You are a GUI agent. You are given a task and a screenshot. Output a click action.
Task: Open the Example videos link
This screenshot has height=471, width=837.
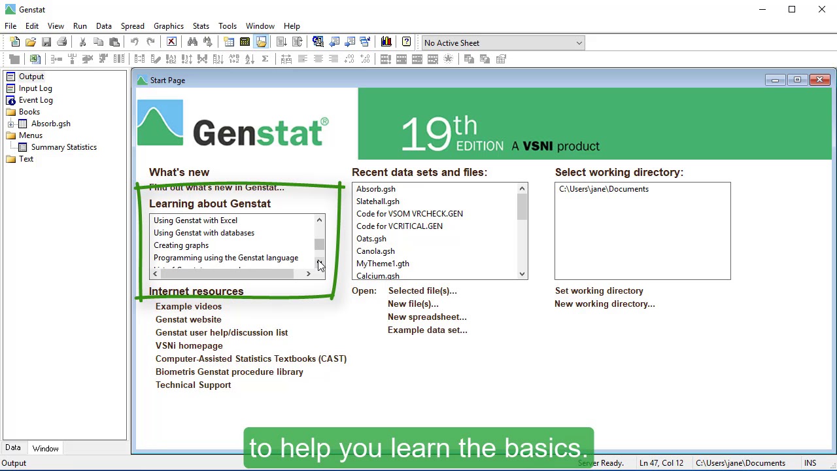pos(188,306)
